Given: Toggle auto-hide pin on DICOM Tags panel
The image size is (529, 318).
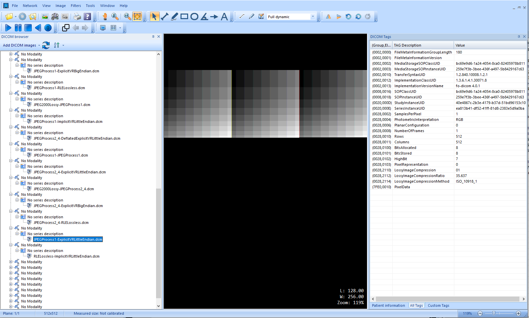Looking at the screenshot, I should [x=519, y=37].
